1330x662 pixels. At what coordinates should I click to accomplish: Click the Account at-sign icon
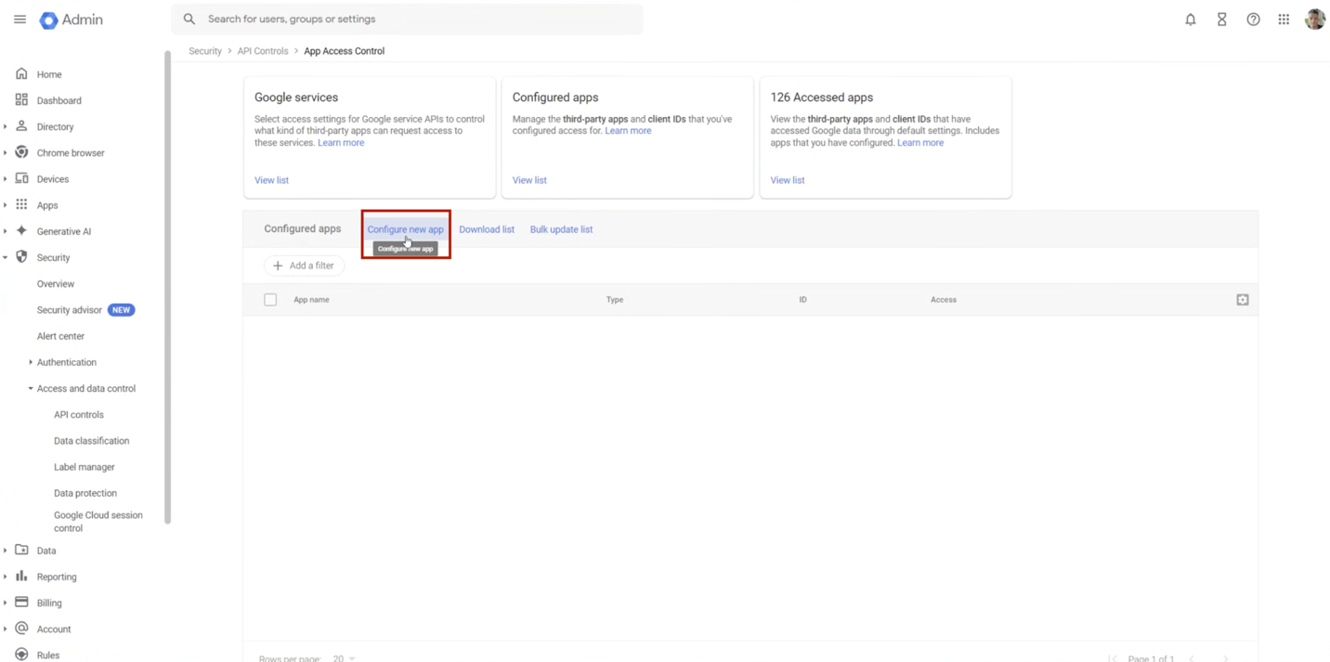(x=21, y=628)
